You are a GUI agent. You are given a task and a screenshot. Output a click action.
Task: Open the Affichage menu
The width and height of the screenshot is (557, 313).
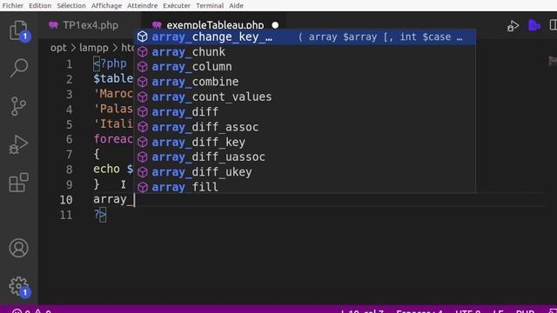[106, 6]
